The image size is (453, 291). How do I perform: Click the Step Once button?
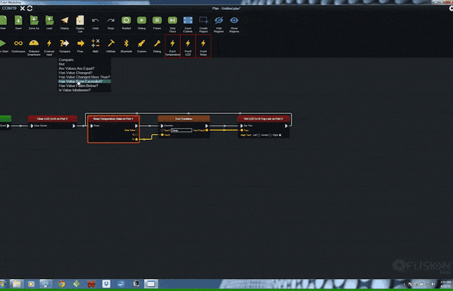coord(173,20)
